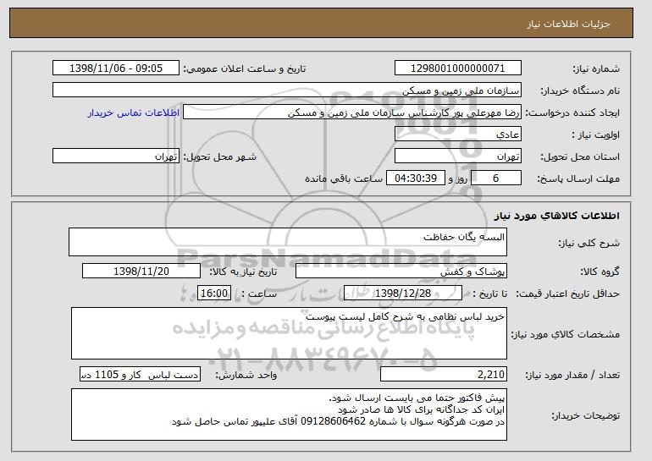Click the شرح کلی نیاز label
Image resolution: width=652 pixels, height=461 pixels.
coord(588,243)
